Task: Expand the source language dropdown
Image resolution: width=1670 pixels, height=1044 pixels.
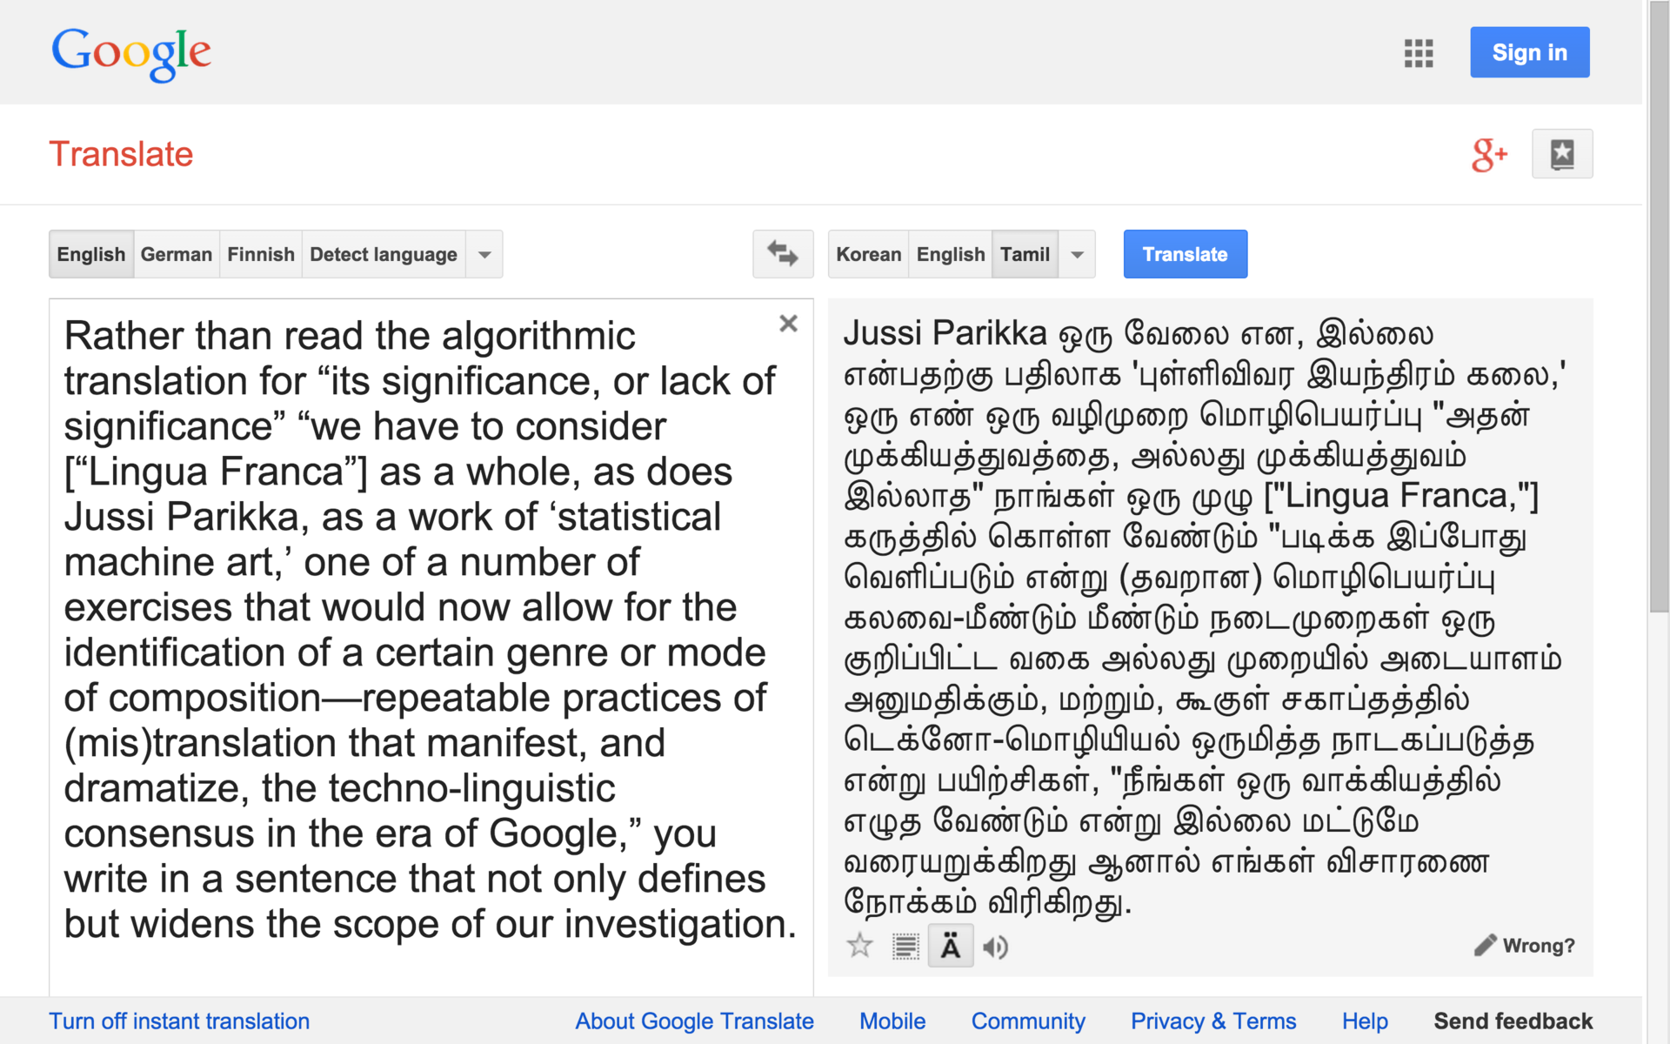Action: (484, 254)
